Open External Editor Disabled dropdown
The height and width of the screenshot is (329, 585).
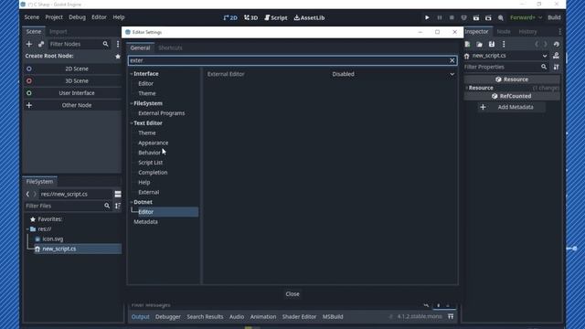point(393,74)
